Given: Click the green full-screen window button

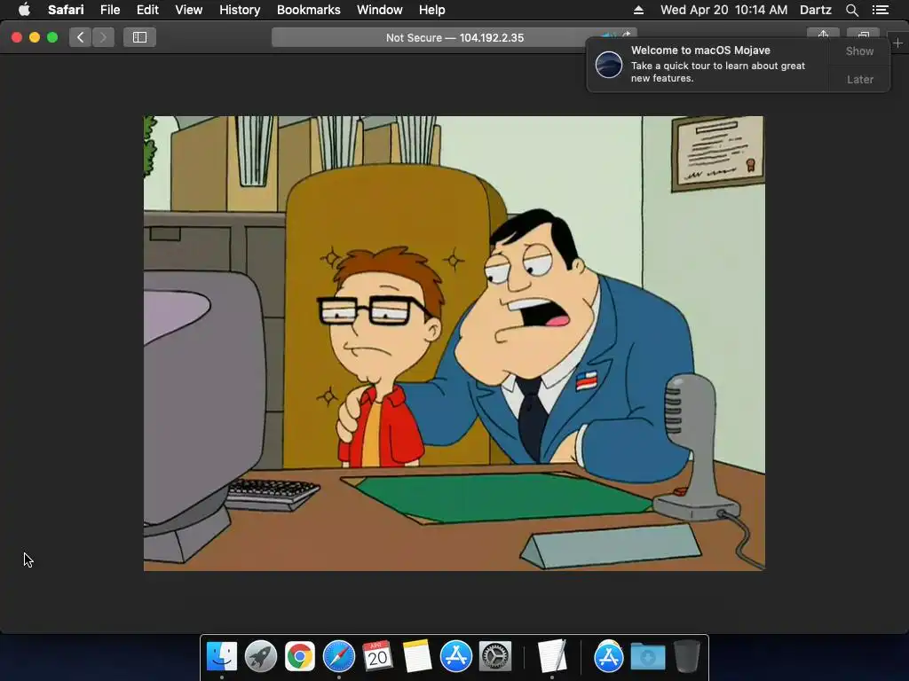Looking at the screenshot, I should (52, 37).
